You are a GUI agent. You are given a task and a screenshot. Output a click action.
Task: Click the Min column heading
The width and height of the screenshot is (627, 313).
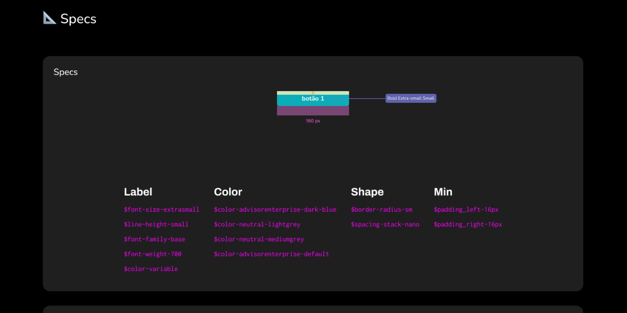443,192
